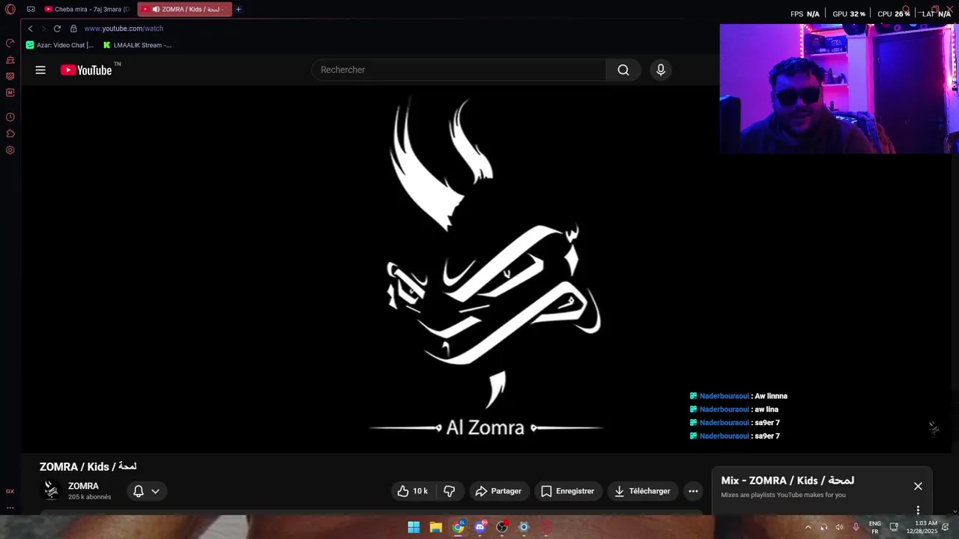Open the sidebar three-dot more options
The height and width of the screenshot is (539, 959).
click(x=10, y=508)
